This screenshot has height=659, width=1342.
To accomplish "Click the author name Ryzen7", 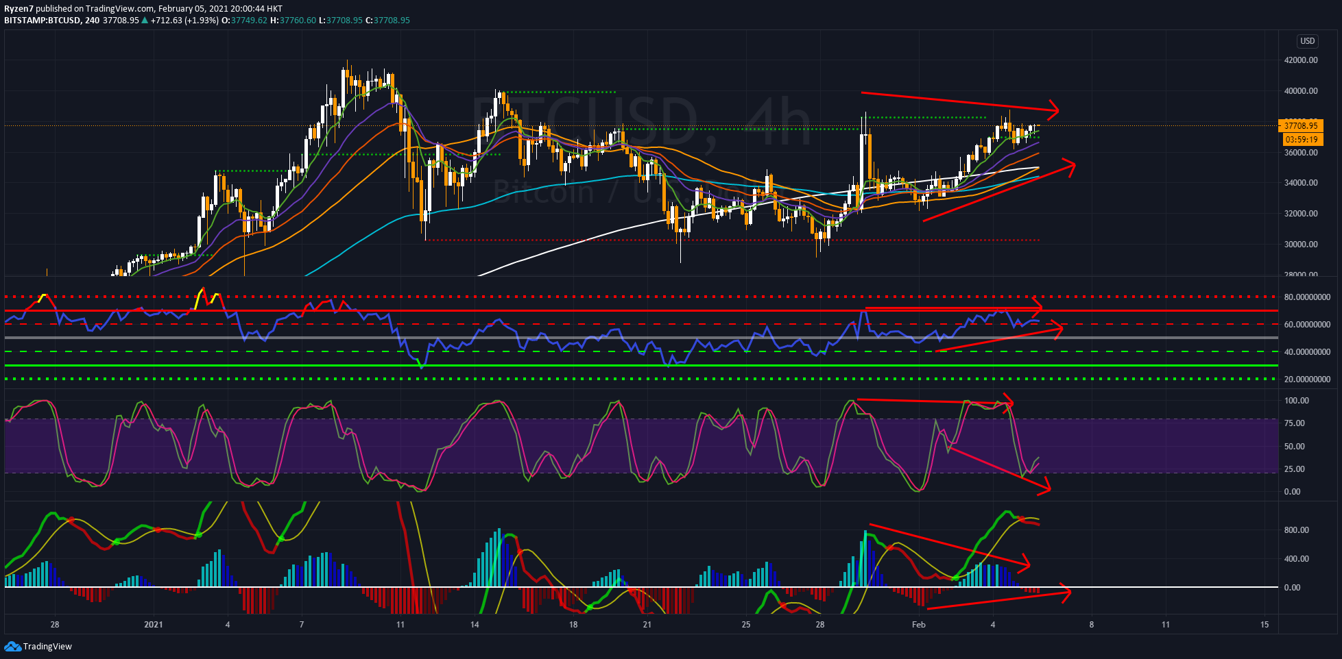I will coord(19,9).
